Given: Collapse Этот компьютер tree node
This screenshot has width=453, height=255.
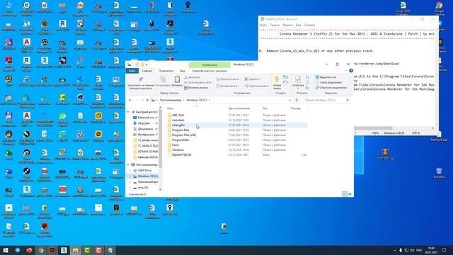Looking at the screenshot, I should pos(129,165).
